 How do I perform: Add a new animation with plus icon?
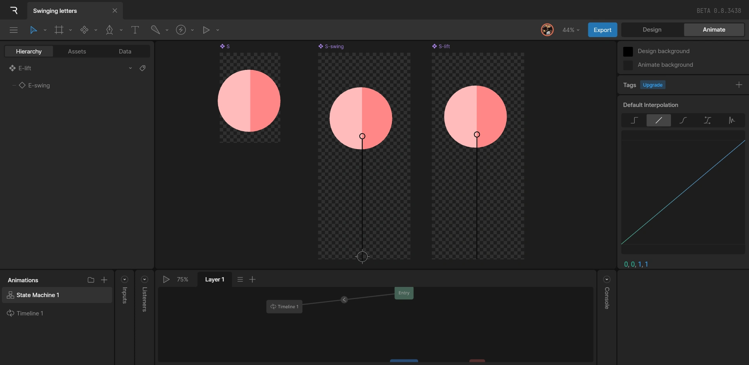[x=104, y=280]
